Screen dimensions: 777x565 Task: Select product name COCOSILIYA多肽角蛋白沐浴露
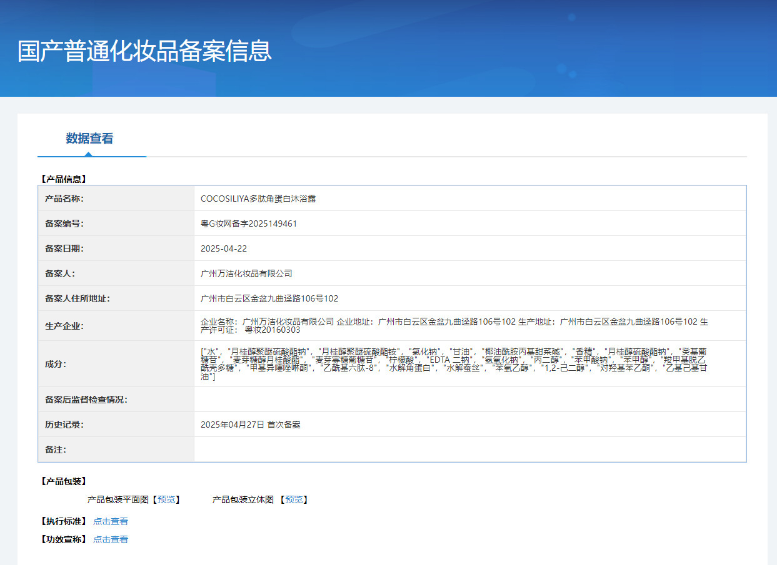click(x=258, y=199)
